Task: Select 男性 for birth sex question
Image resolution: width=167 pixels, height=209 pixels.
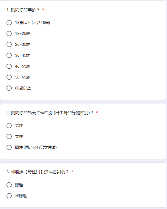Action: click(9, 126)
